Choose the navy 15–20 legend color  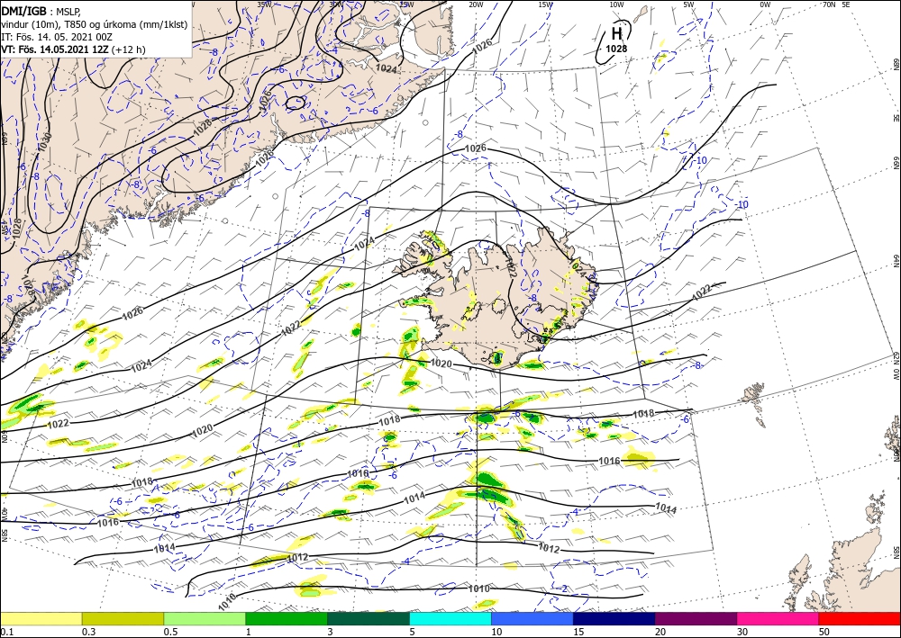click(x=614, y=618)
